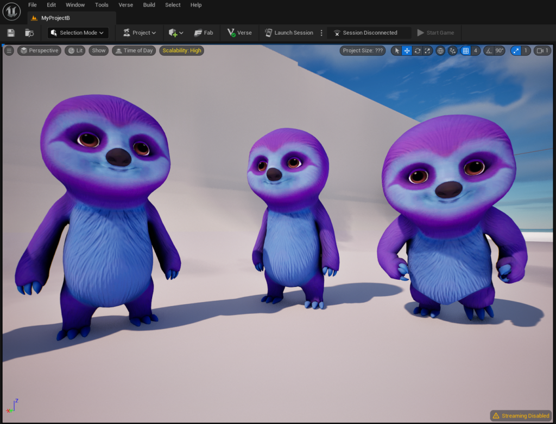Toggle grid snapping in the viewport
The width and height of the screenshot is (556, 424).
466,50
